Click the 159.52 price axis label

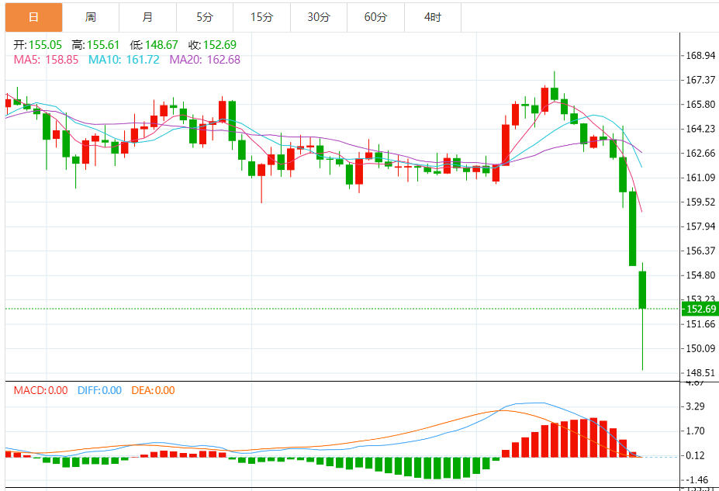(700, 202)
